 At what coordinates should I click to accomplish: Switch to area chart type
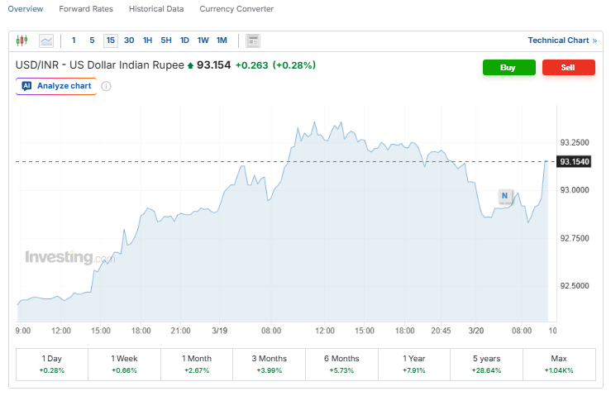point(46,41)
